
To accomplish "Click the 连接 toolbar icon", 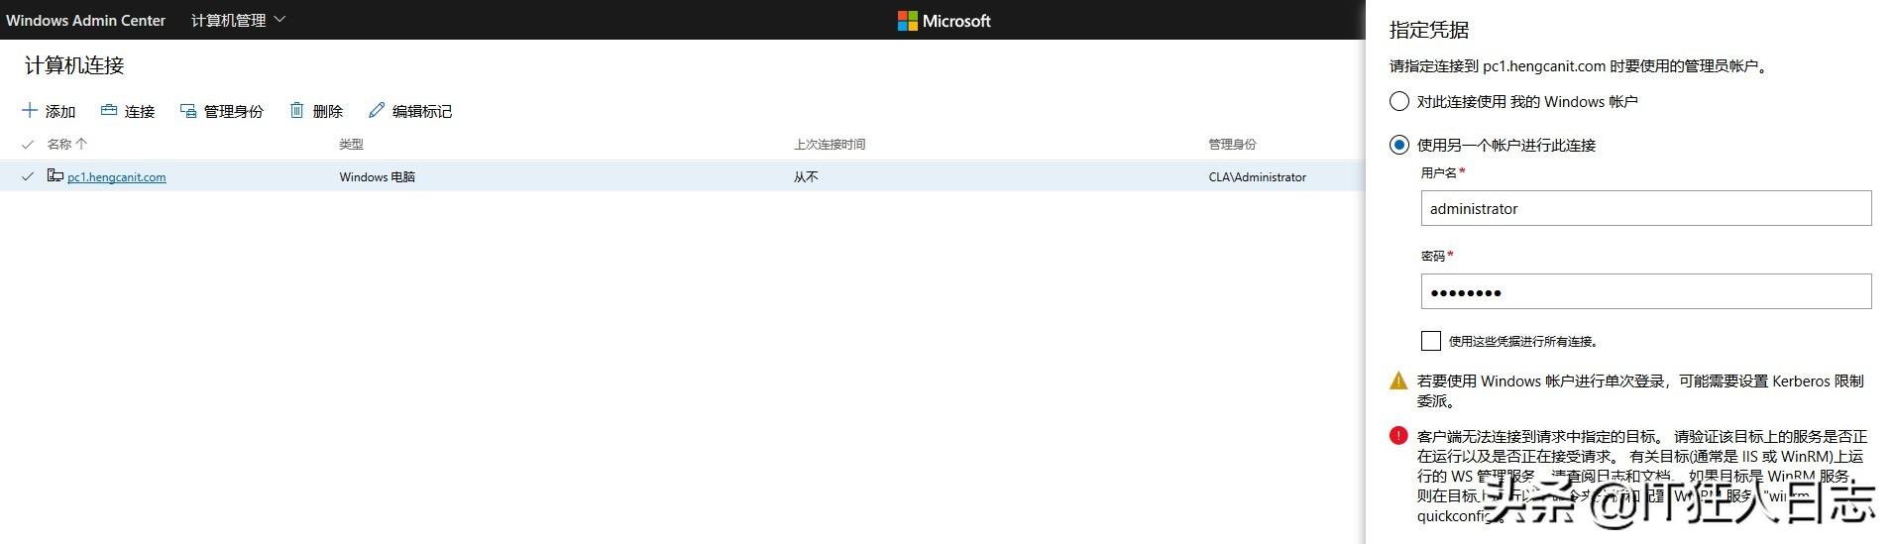I will 109,110.
